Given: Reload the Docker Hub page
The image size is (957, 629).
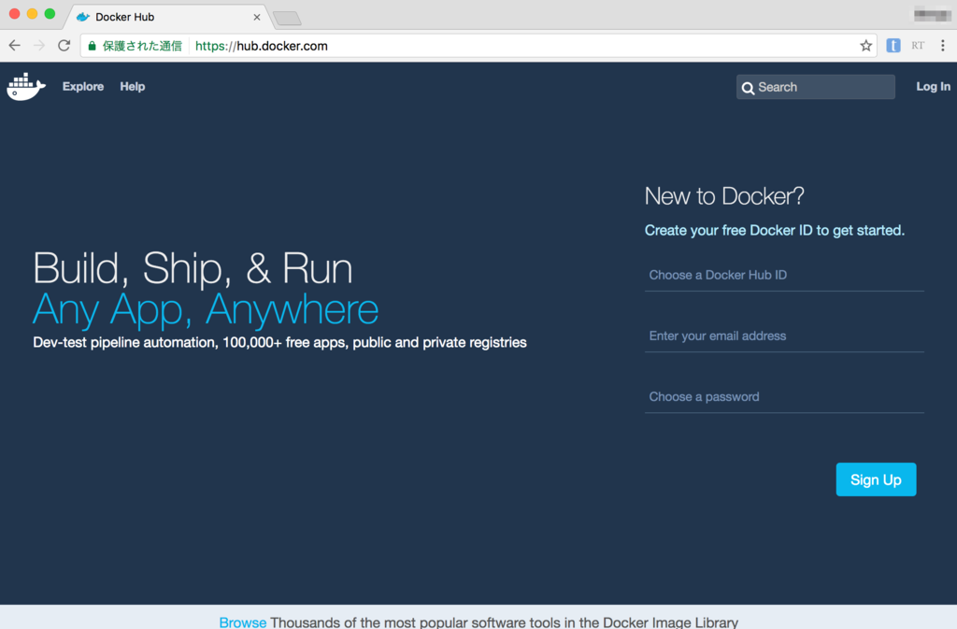Looking at the screenshot, I should pyautogui.click(x=64, y=46).
